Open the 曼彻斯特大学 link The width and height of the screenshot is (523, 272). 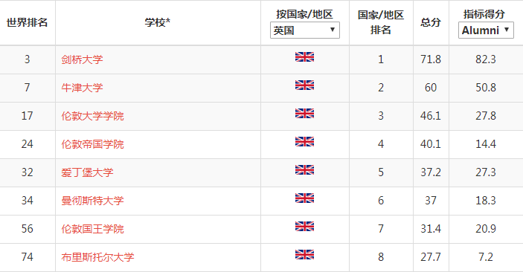92,201
